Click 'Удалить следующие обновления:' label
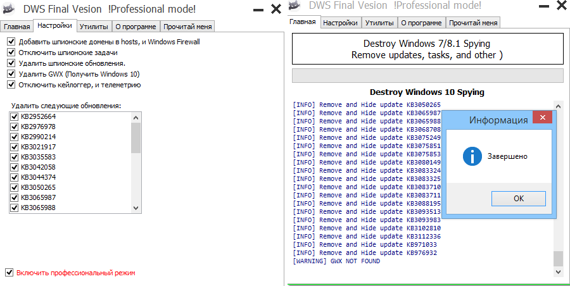 click(x=66, y=106)
